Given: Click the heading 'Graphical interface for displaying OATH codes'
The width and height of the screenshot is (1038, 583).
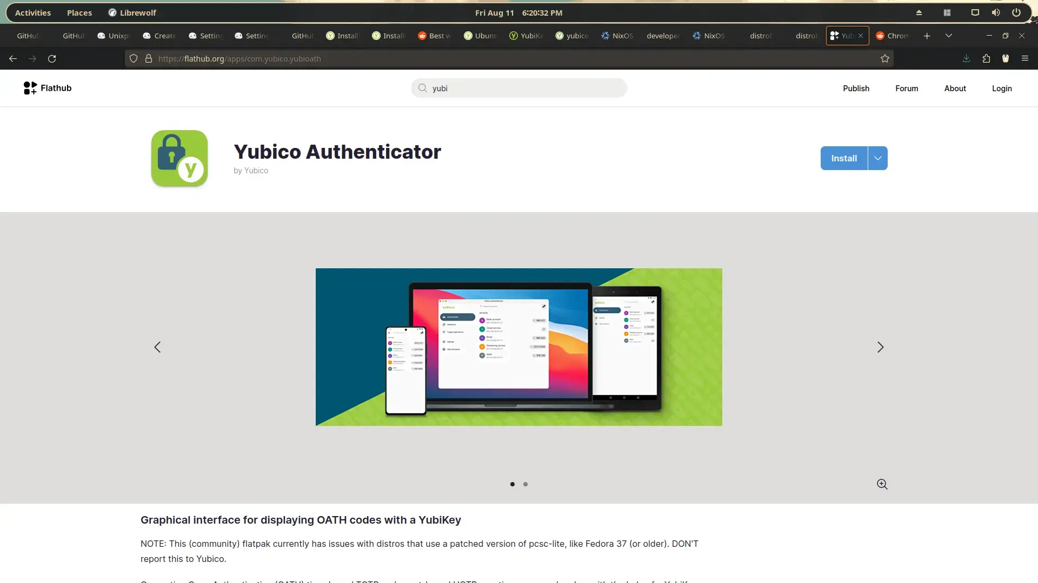Looking at the screenshot, I should tap(301, 520).
